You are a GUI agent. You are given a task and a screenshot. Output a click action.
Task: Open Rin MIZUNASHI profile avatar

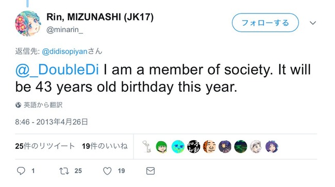tap(28, 24)
